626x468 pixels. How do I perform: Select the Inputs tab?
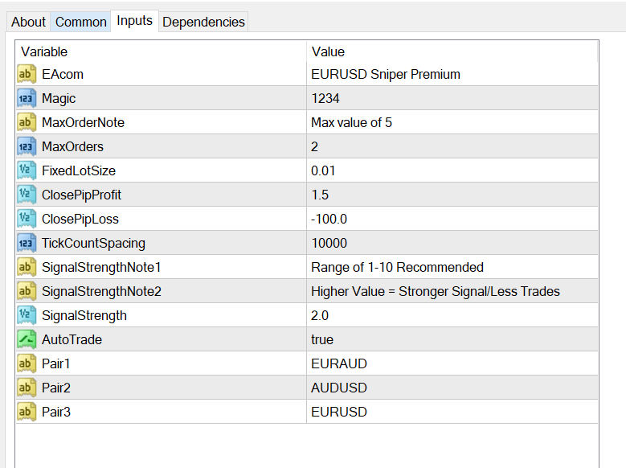tap(134, 20)
